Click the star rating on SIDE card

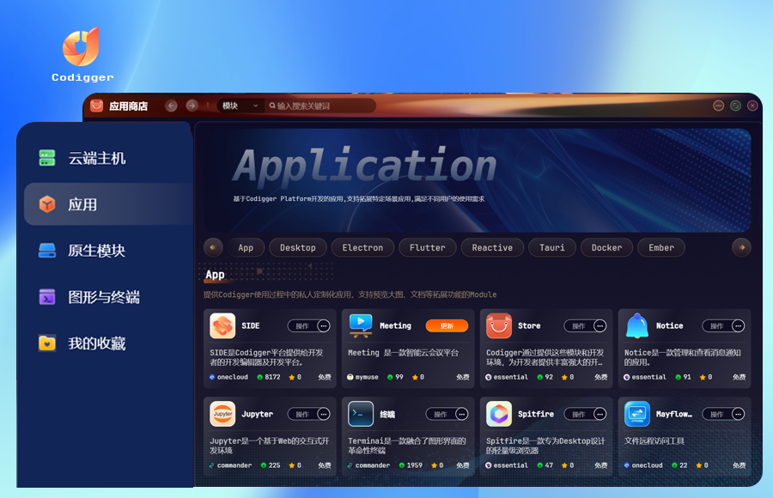[295, 377]
